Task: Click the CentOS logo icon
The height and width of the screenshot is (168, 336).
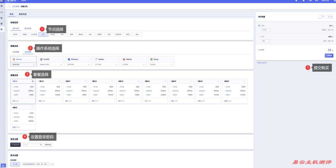Action: click(41, 59)
